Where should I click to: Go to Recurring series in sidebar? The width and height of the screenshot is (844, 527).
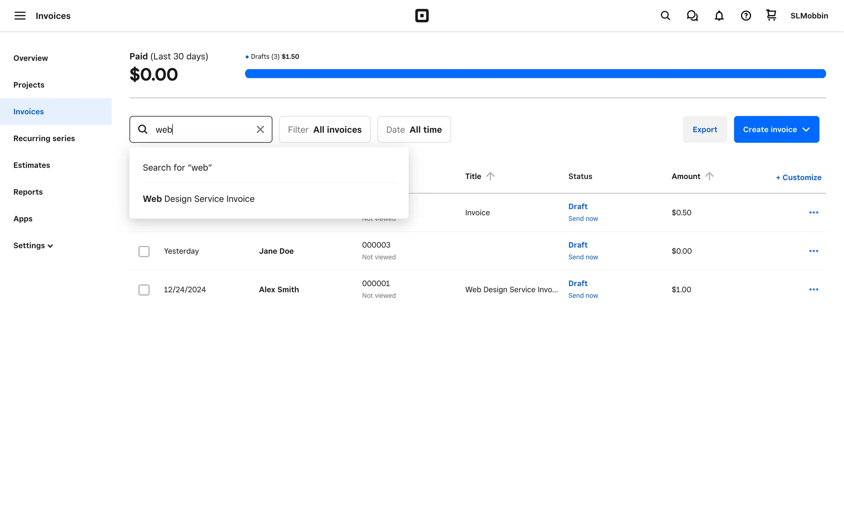click(44, 138)
